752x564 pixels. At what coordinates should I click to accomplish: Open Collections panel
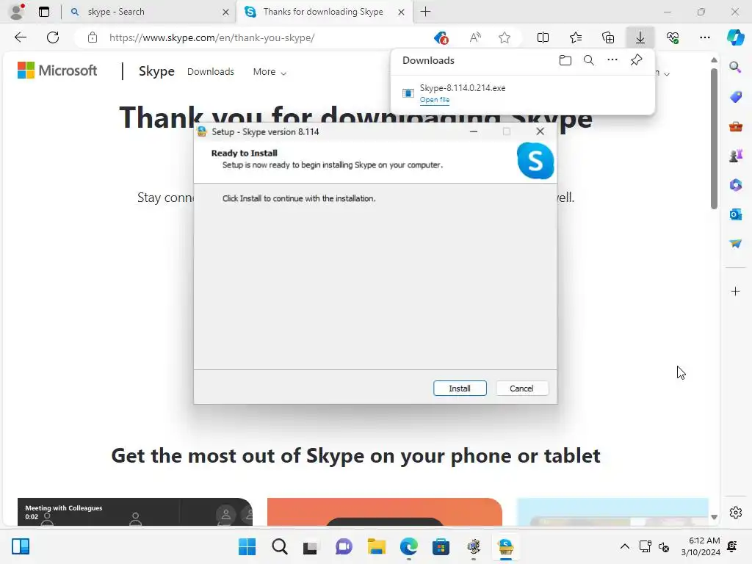tap(607, 37)
